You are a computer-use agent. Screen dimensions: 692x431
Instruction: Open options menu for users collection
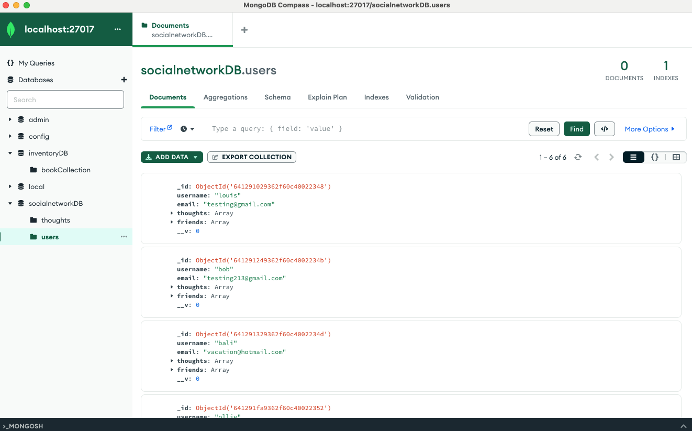coord(124,237)
